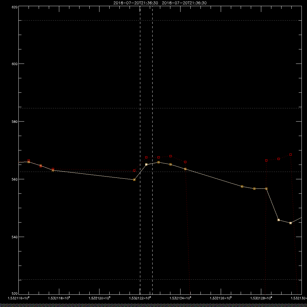
Task: Click the y-axis label 600
Action: pos(15,64)
